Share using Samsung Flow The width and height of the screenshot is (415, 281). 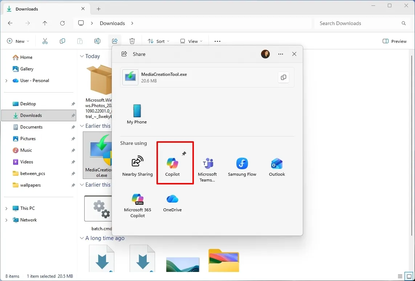click(x=242, y=167)
